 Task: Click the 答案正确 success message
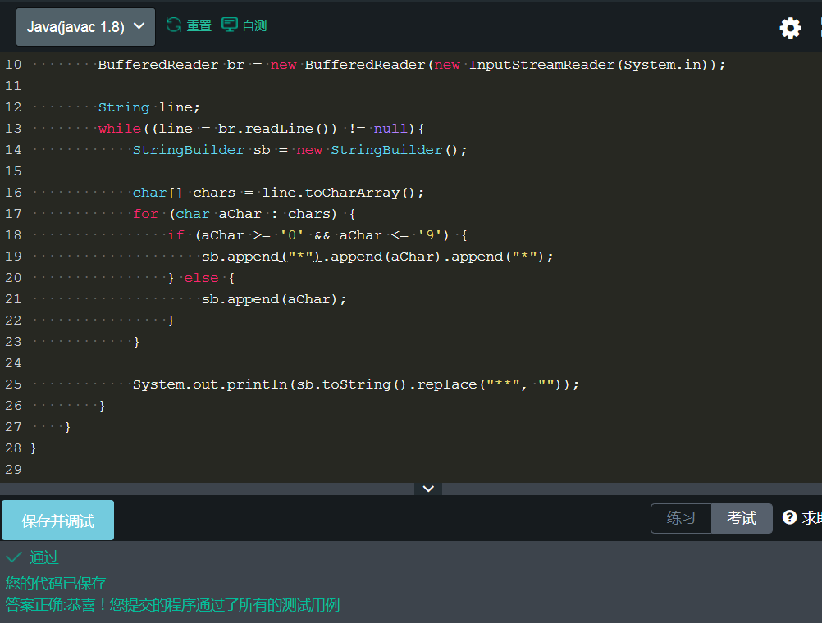[172, 605]
